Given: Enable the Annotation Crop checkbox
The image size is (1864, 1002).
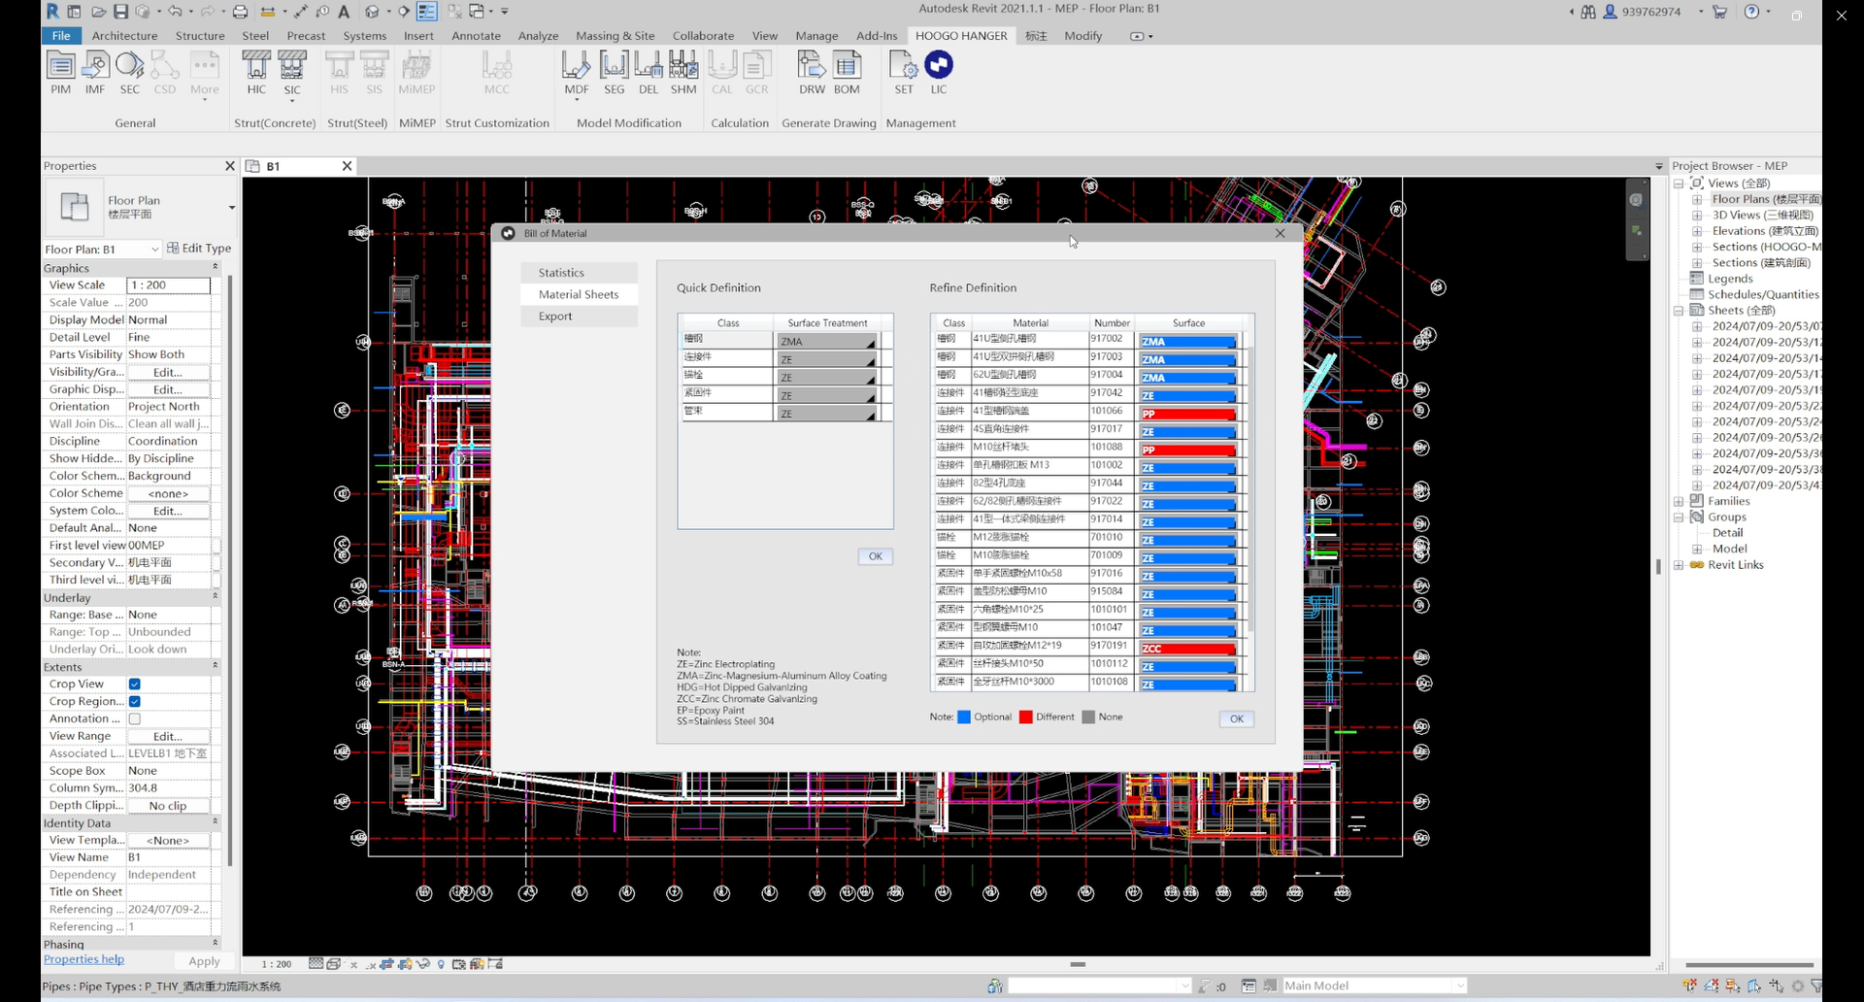Looking at the screenshot, I should pyautogui.click(x=135, y=719).
